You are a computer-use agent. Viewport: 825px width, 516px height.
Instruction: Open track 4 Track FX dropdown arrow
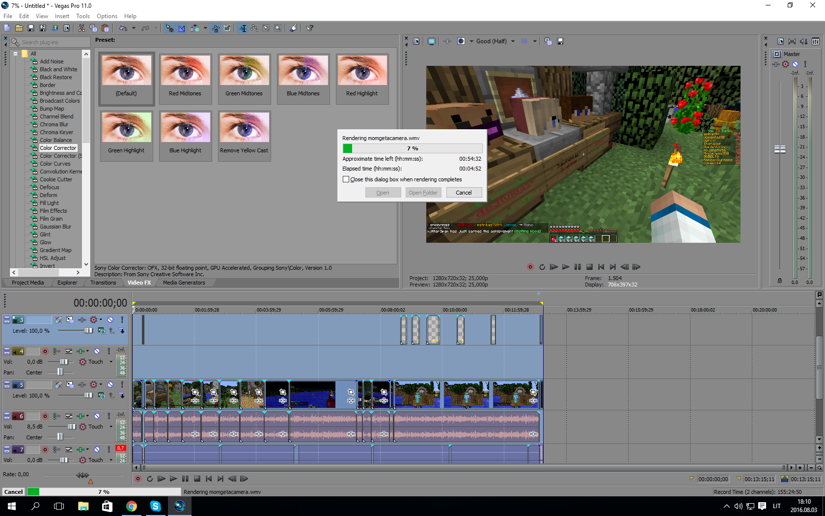pyautogui.click(x=87, y=351)
